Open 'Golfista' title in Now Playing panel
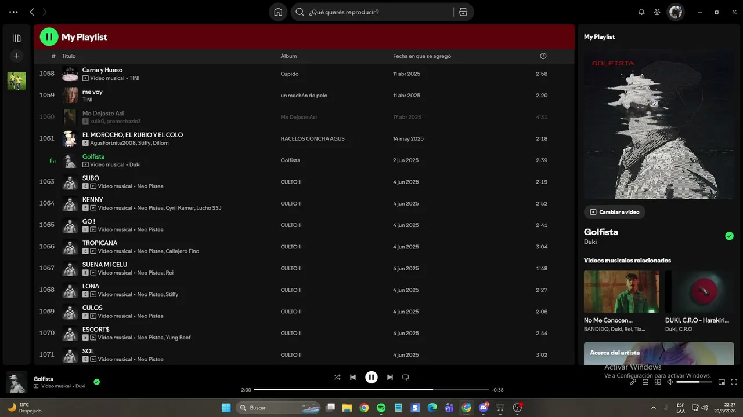Image resolution: width=743 pixels, height=417 pixels. [x=601, y=232]
